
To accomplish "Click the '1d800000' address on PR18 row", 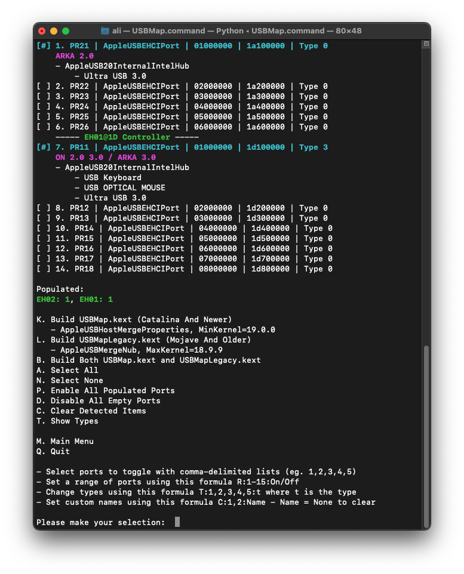I will (x=270, y=269).
